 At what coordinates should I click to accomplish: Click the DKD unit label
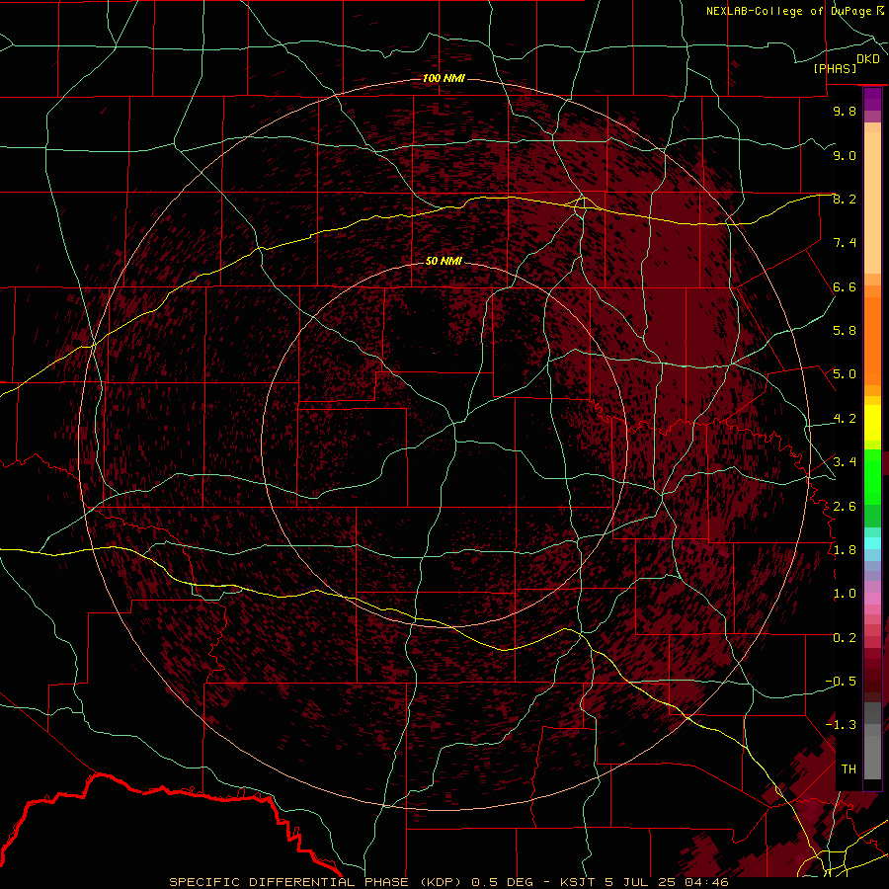868,59
